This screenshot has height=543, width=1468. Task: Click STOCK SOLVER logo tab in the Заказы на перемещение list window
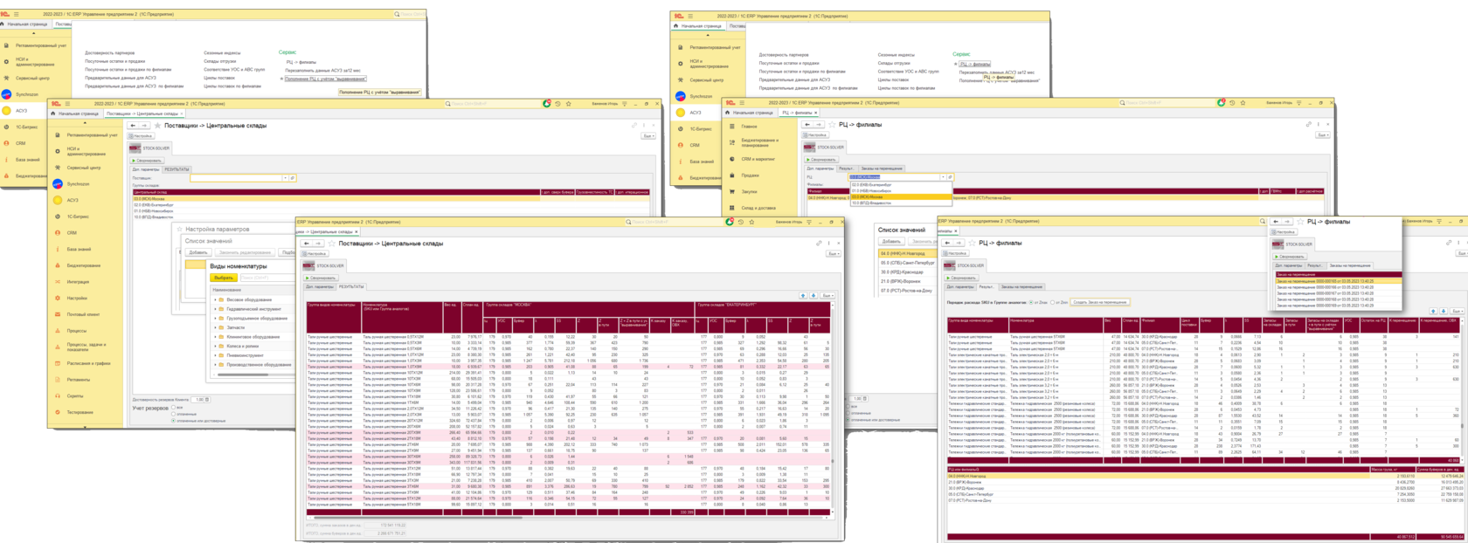click(1292, 244)
